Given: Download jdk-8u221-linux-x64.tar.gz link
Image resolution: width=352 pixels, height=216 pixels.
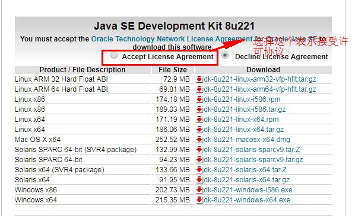Looking at the screenshot, I should pos(243,130).
